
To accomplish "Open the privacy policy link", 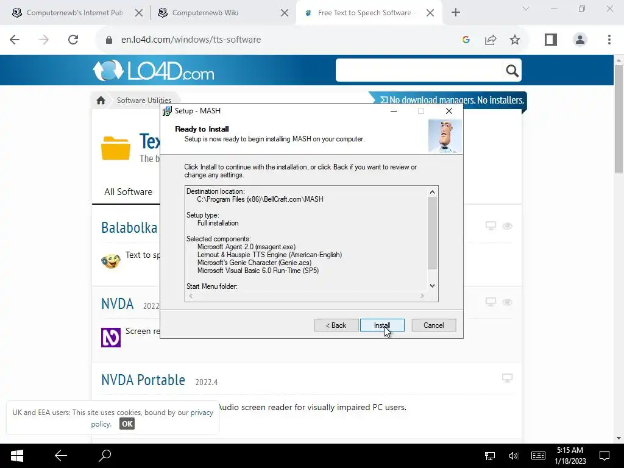I will point(202,413).
